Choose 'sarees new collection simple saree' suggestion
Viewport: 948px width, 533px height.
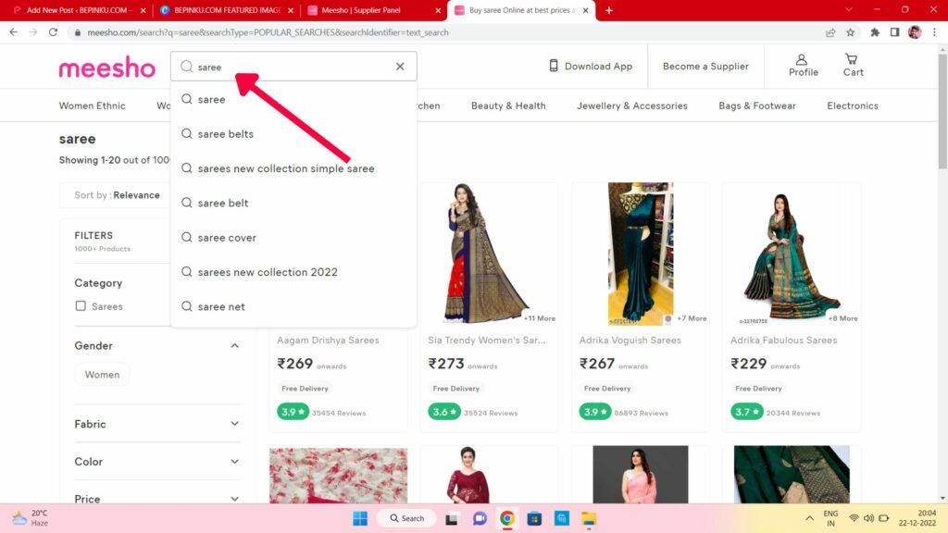click(293, 168)
